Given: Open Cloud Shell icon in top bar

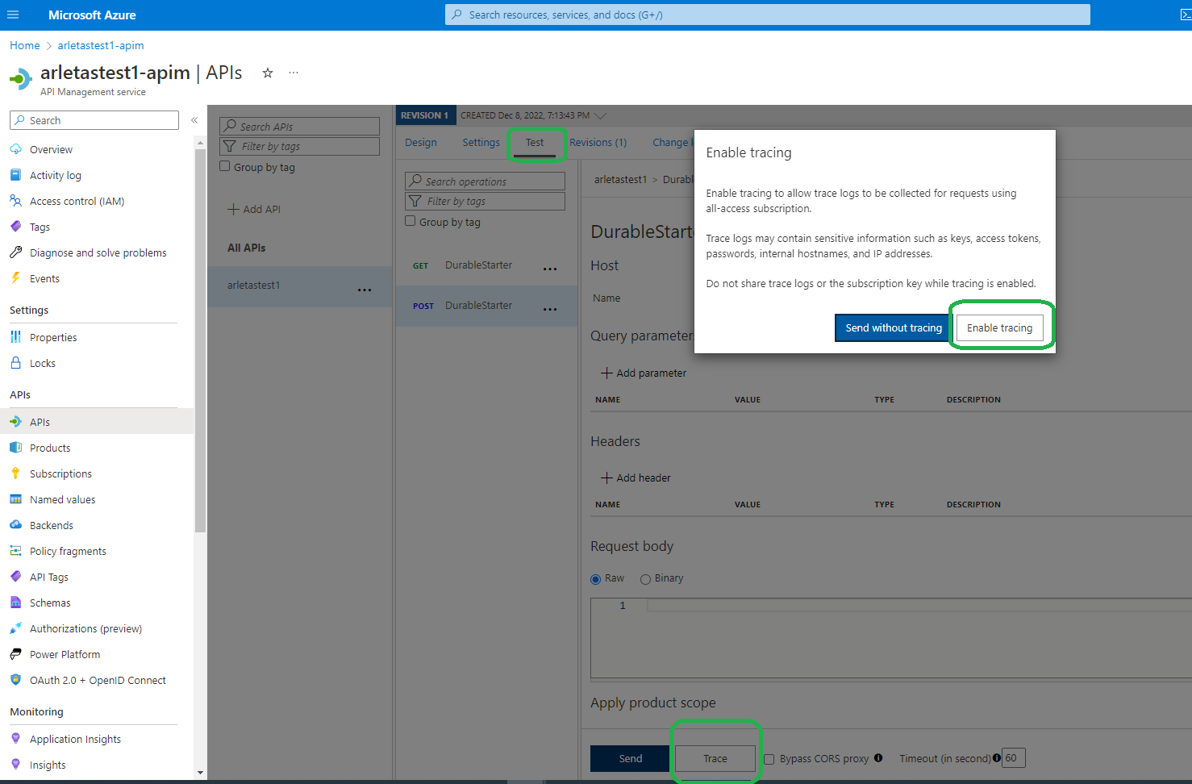Looking at the screenshot, I should click(1185, 15).
